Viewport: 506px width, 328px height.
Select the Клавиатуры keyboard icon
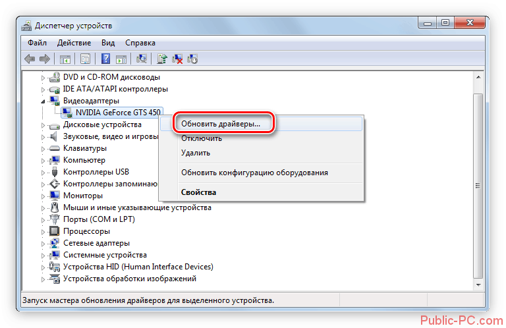[55, 148]
